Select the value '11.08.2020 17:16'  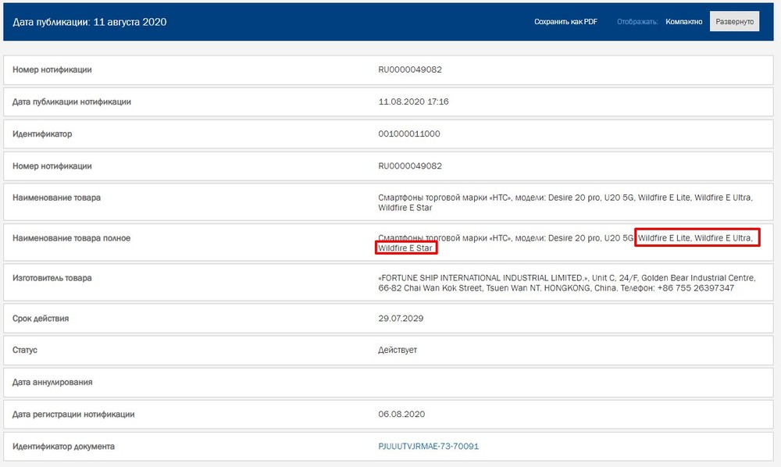pos(413,102)
